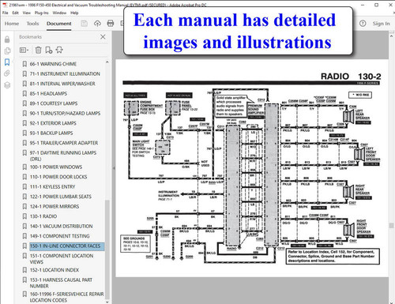Open bookmark 85-1 HEADLAMPS
395x304 pixels.
coord(48,94)
